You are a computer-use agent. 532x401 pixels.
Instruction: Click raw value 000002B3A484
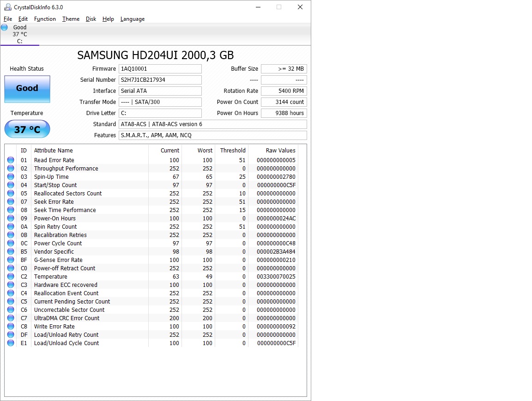click(x=276, y=252)
